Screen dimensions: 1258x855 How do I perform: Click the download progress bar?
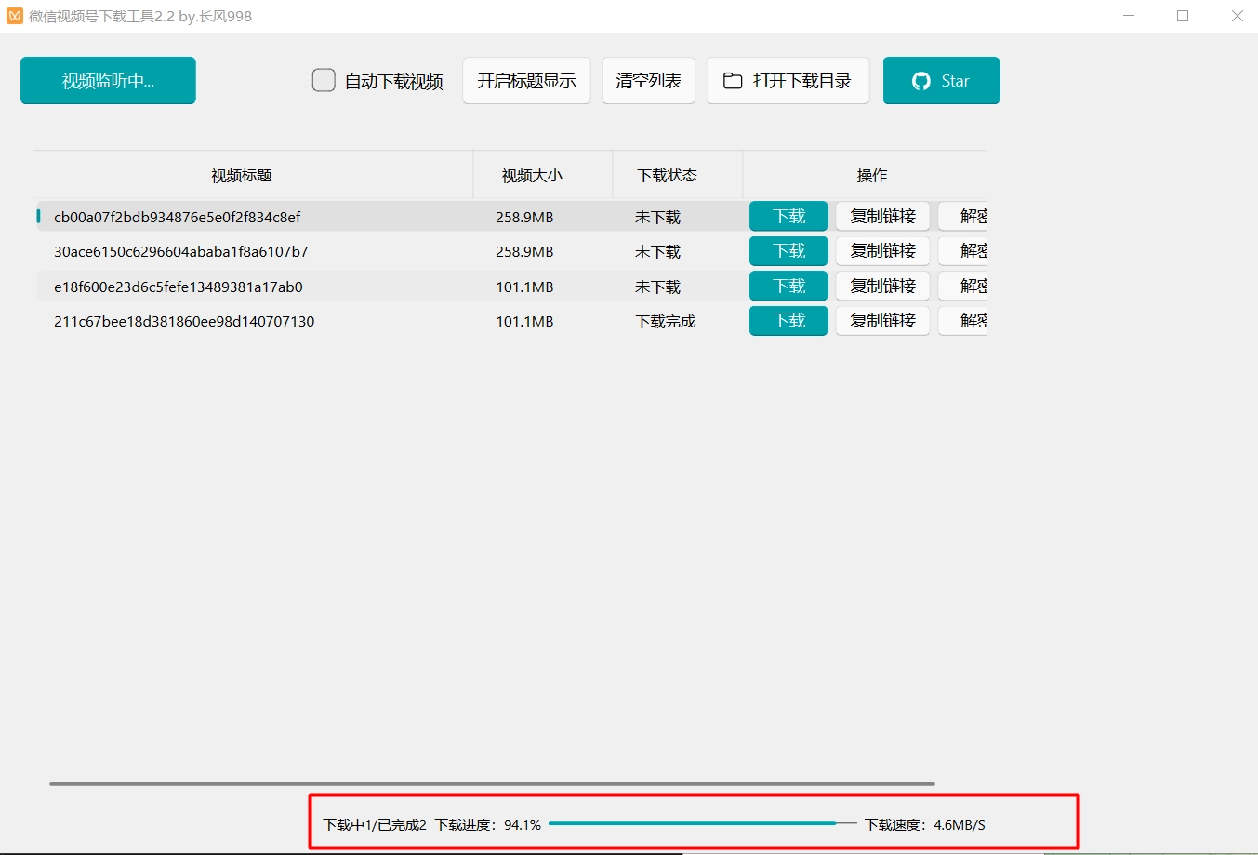(x=703, y=823)
